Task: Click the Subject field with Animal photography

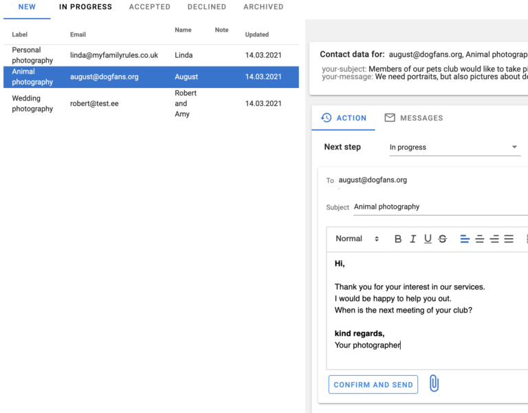Action: pyautogui.click(x=441, y=207)
